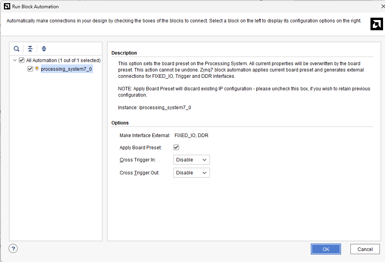Close the Run Block Automation dialog
The image size is (385, 262).
click(383, 6)
